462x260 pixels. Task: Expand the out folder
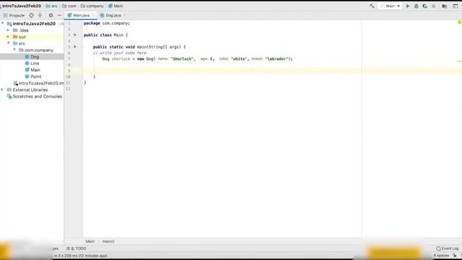click(x=8, y=37)
